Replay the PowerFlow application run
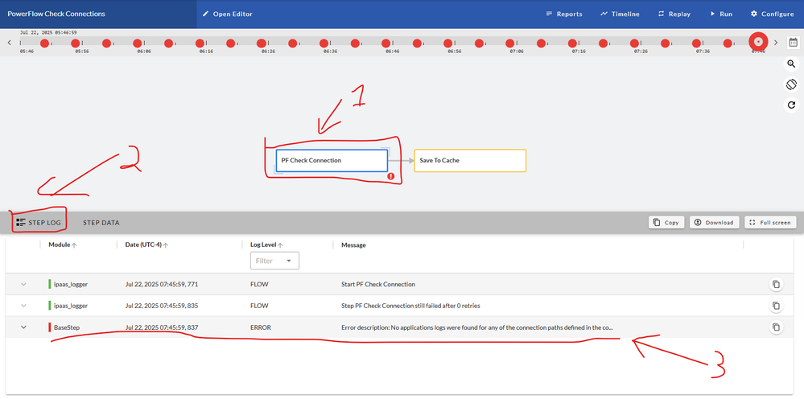Screen dimensions: 804x399 (x=674, y=14)
